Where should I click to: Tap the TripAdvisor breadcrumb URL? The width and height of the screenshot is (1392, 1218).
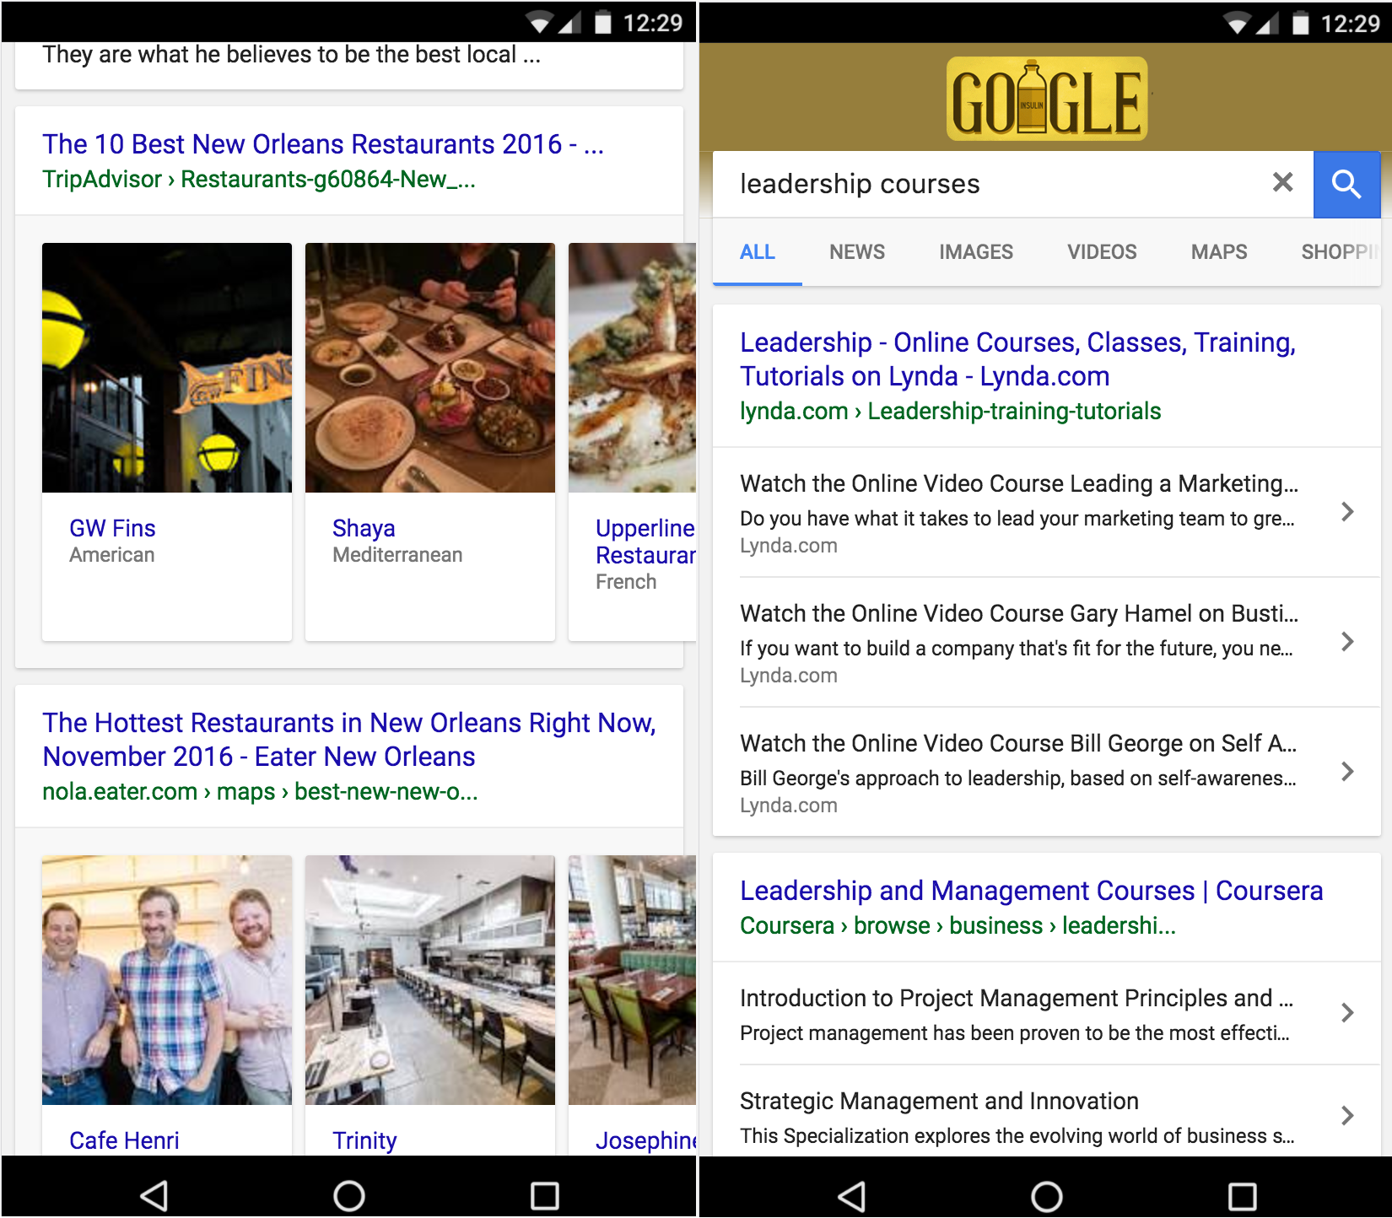tap(259, 179)
